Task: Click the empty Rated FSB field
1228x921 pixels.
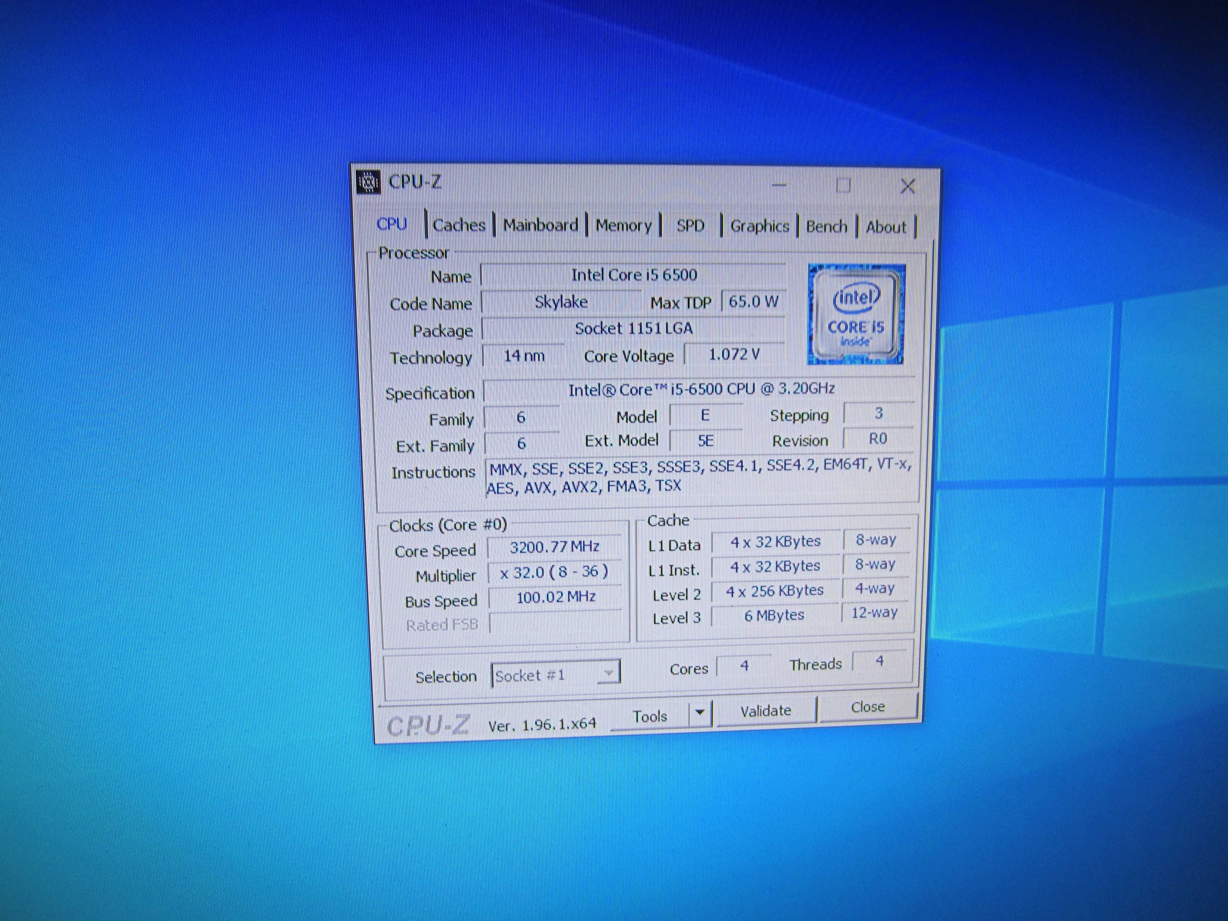Action: pyautogui.click(x=556, y=622)
